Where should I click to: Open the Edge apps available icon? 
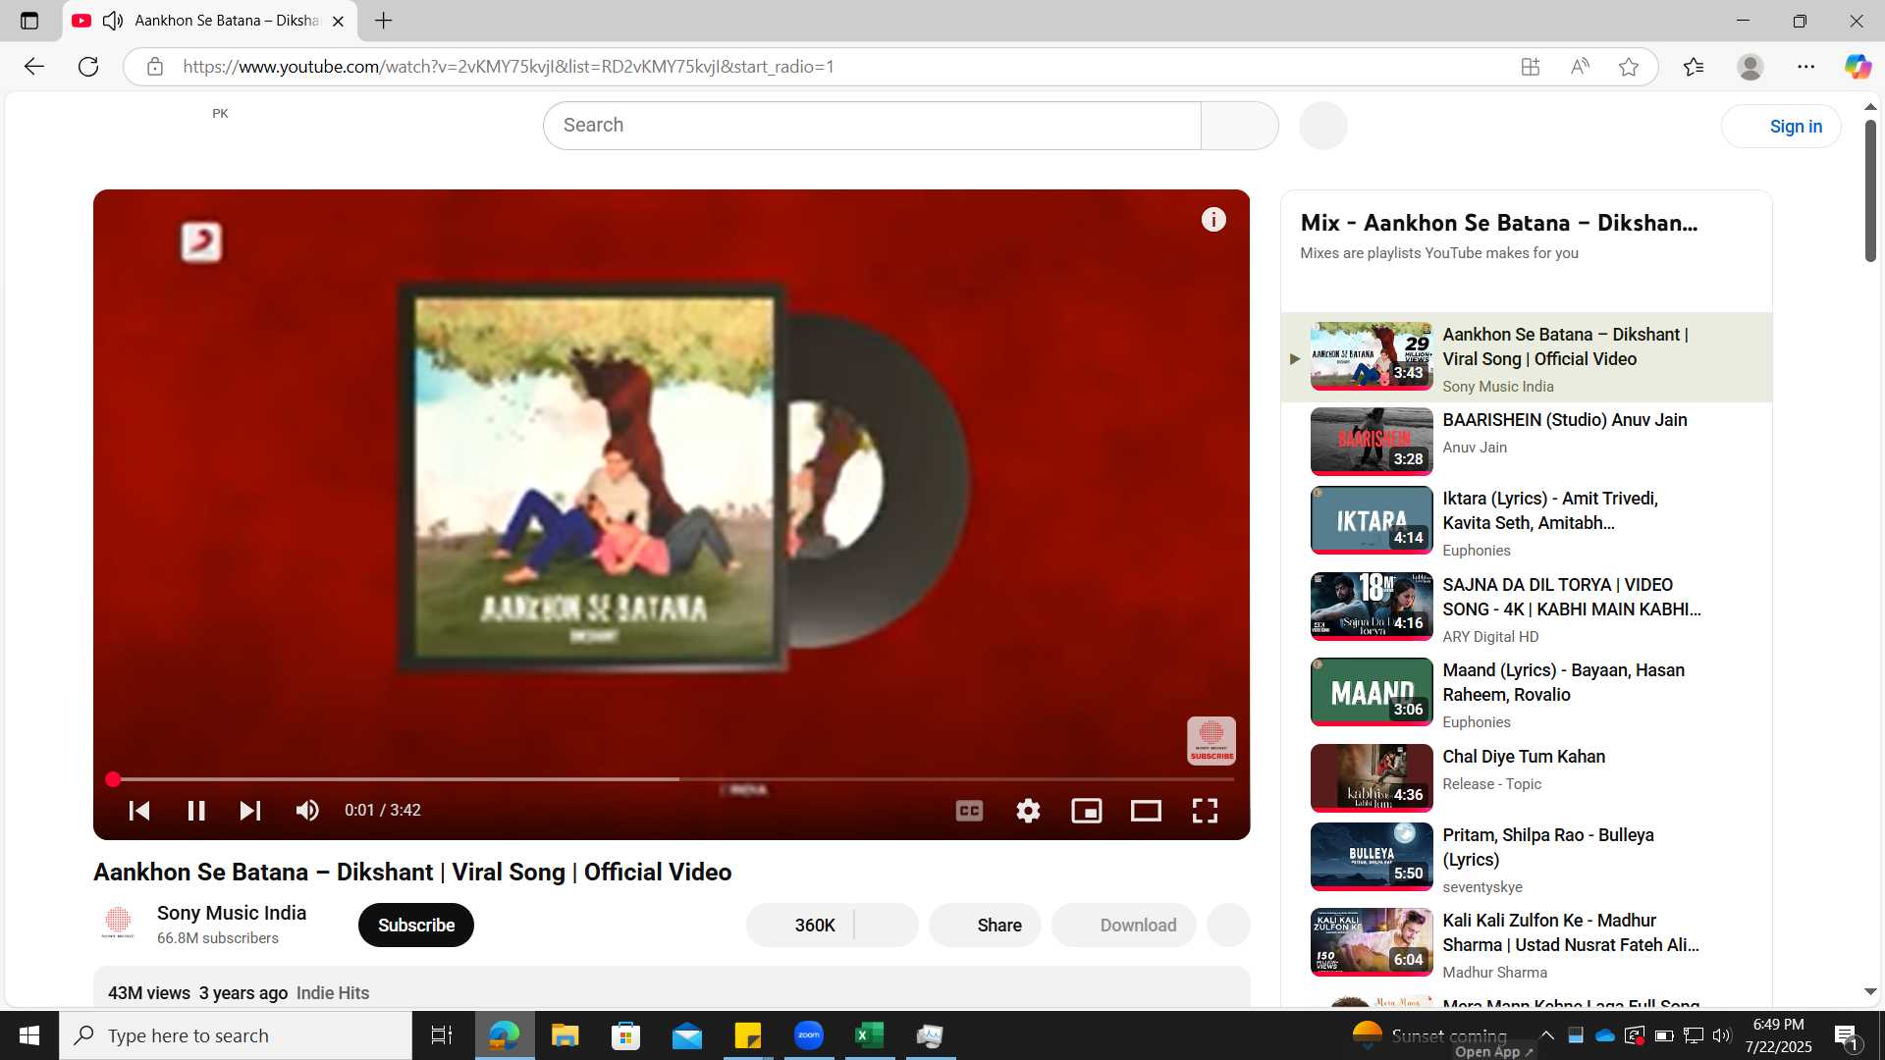pos(1530,67)
